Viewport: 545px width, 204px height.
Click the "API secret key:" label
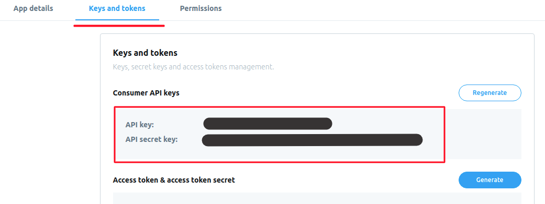pyautogui.click(x=151, y=140)
